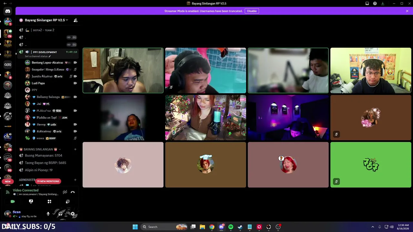Disable Streamer Mode from the banner
The image size is (413, 232).
click(x=252, y=11)
